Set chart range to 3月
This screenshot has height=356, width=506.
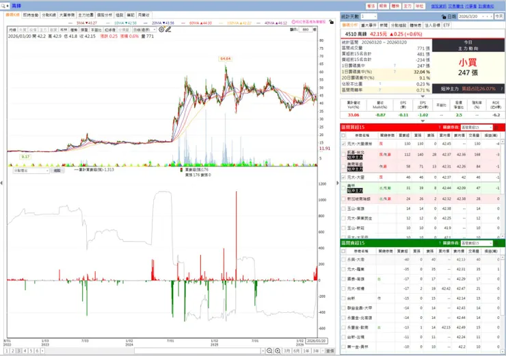coord(287,351)
